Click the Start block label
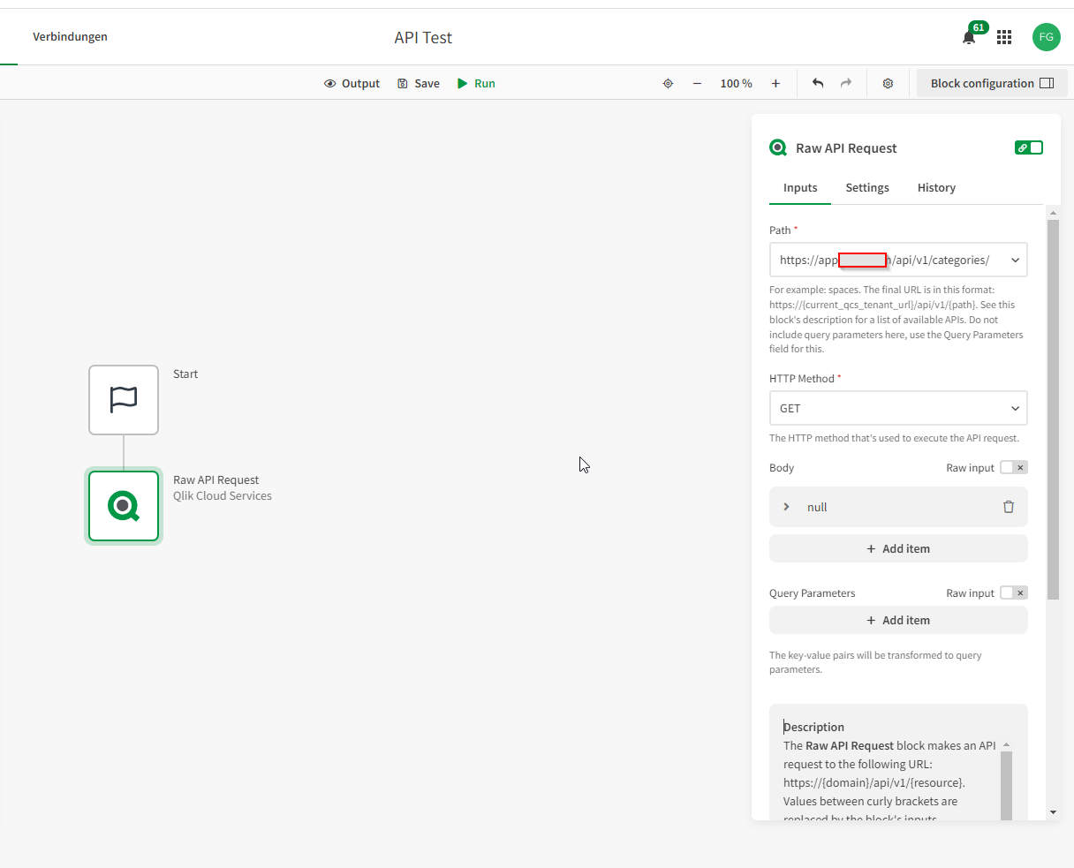Image resolution: width=1074 pixels, height=868 pixels. pyautogui.click(x=185, y=374)
